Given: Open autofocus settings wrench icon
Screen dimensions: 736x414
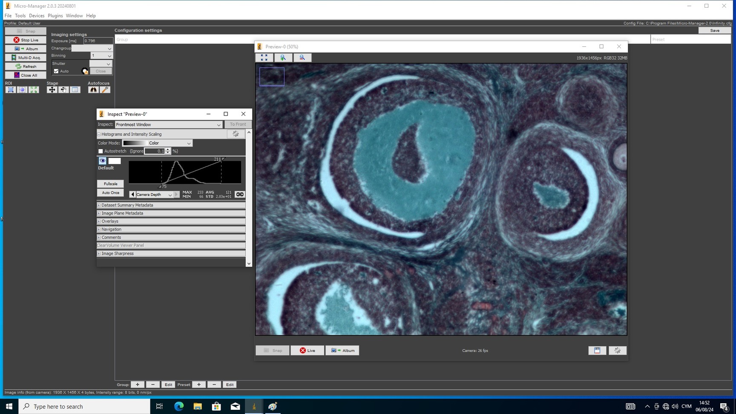Looking at the screenshot, I should 105,90.
